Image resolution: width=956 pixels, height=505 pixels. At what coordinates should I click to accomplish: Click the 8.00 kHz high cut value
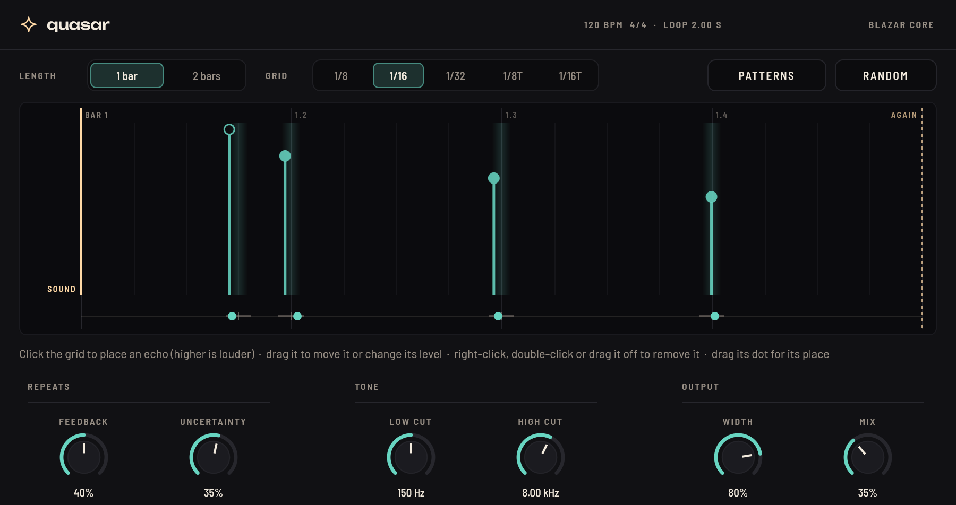pos(541,493)
